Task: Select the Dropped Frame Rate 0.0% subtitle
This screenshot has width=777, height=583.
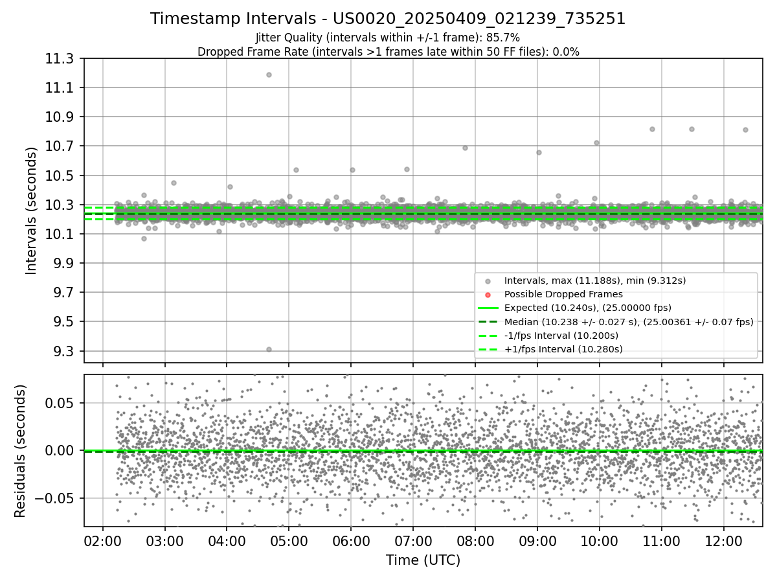Action: point(388,52)
